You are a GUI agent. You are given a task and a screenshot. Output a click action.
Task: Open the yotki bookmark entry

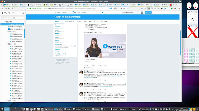click(x=16, y=79)
